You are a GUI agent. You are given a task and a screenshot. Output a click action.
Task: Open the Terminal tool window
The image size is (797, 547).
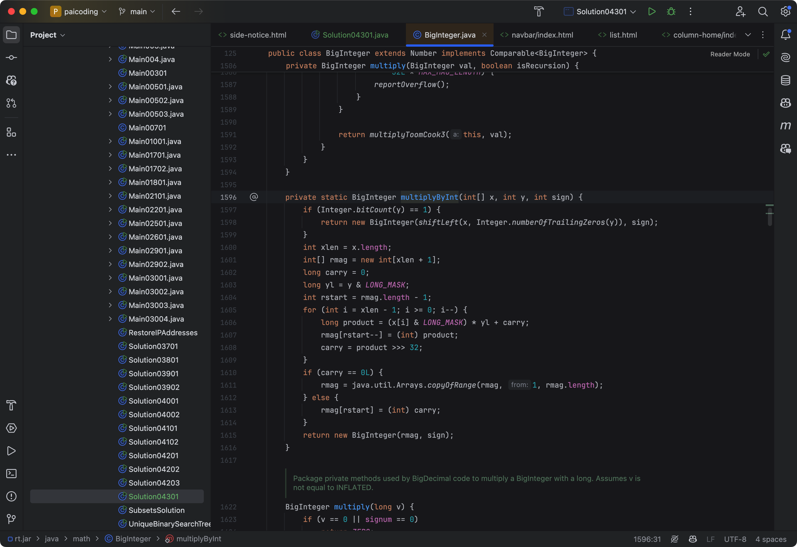[x=11, y=474]
